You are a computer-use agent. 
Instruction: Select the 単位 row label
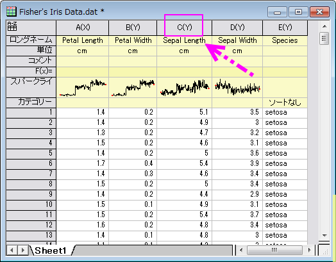click(x=31, y=51)
